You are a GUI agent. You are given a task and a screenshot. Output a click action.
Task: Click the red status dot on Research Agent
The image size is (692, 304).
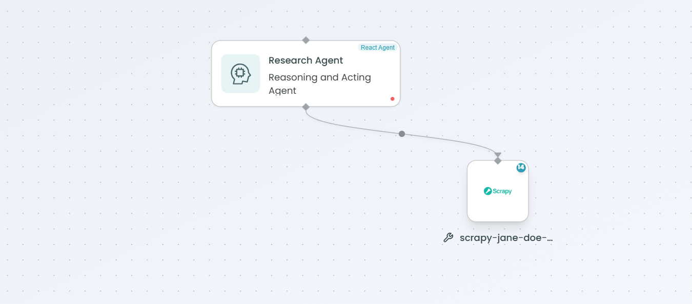click(x=393, y=98)
